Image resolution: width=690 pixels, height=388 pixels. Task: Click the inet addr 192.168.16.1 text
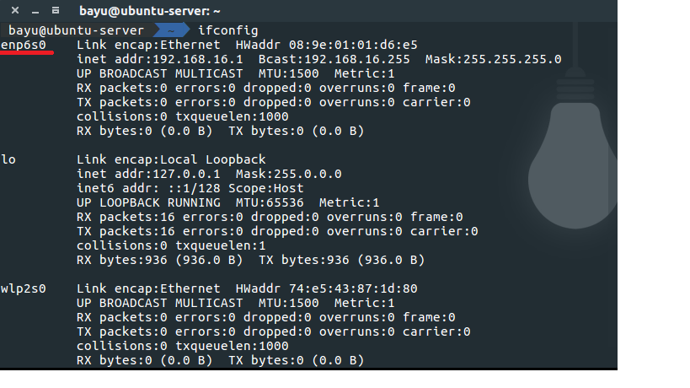pos(159,59)
